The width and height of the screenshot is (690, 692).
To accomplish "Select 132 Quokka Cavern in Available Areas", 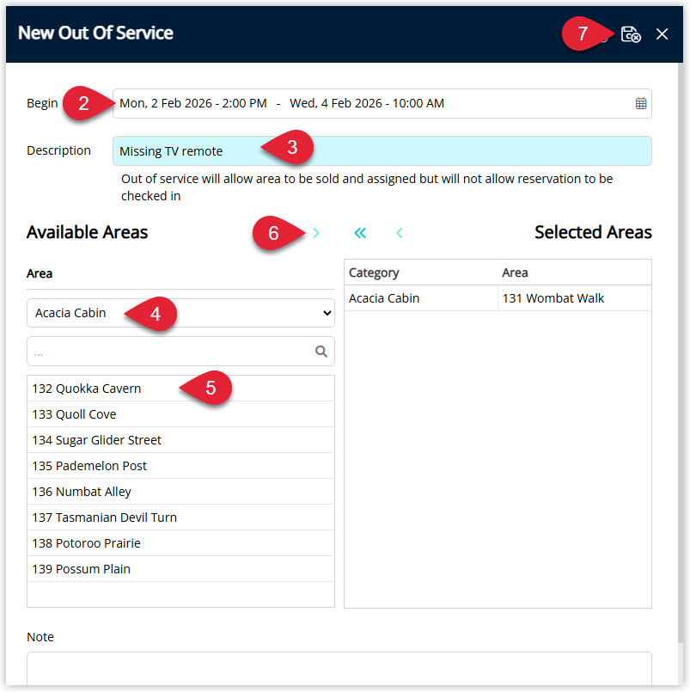I will pos(180,389).
